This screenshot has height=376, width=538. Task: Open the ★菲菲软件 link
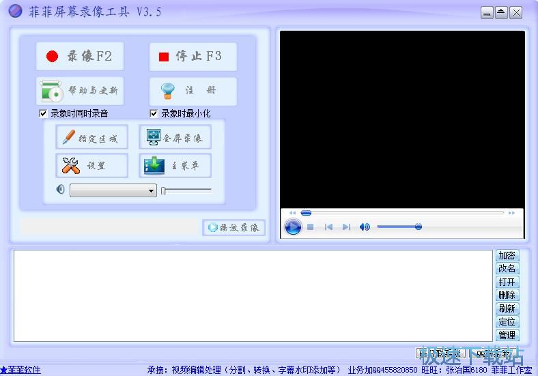tap(20, 370)
